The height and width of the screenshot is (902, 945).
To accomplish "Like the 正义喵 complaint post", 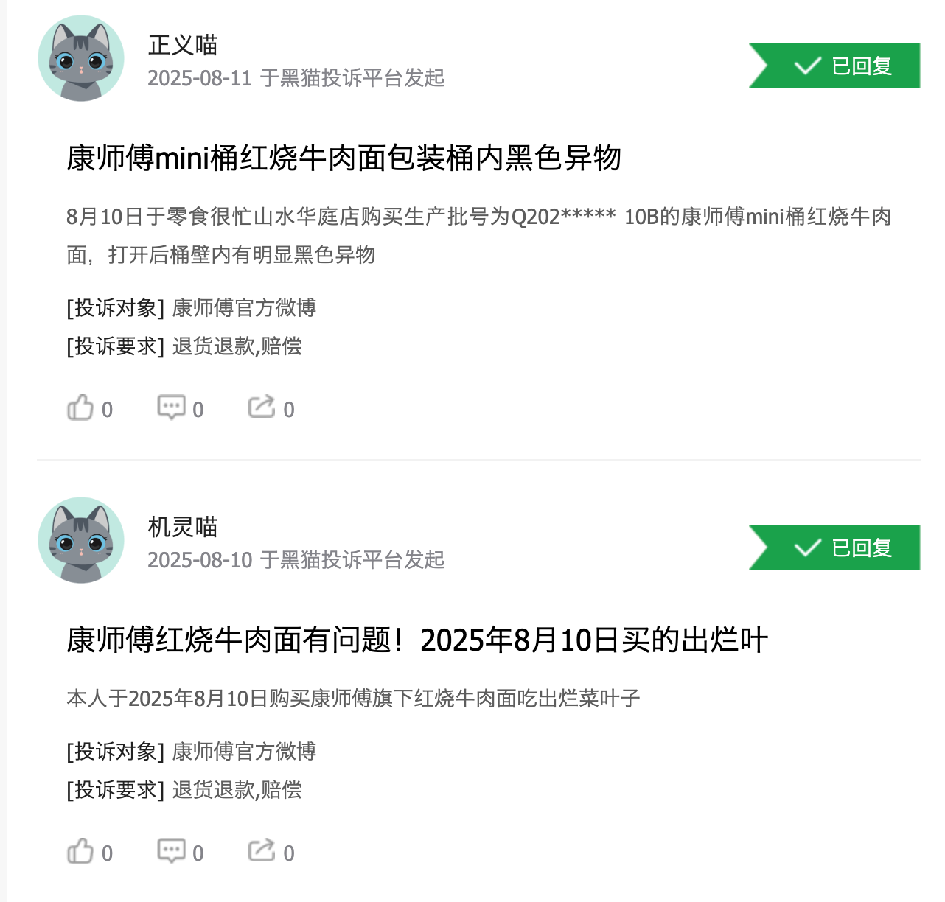I will click(x=89, y=408).
